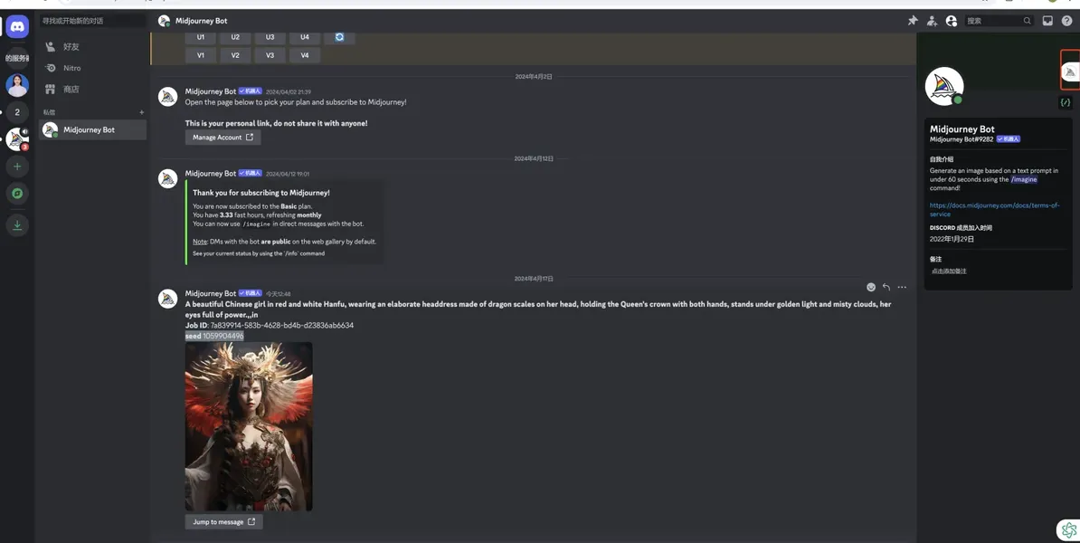The image size is (1080, 543).
Task: Open explore discoverable servers compass icon
Action: pos(17,194)
